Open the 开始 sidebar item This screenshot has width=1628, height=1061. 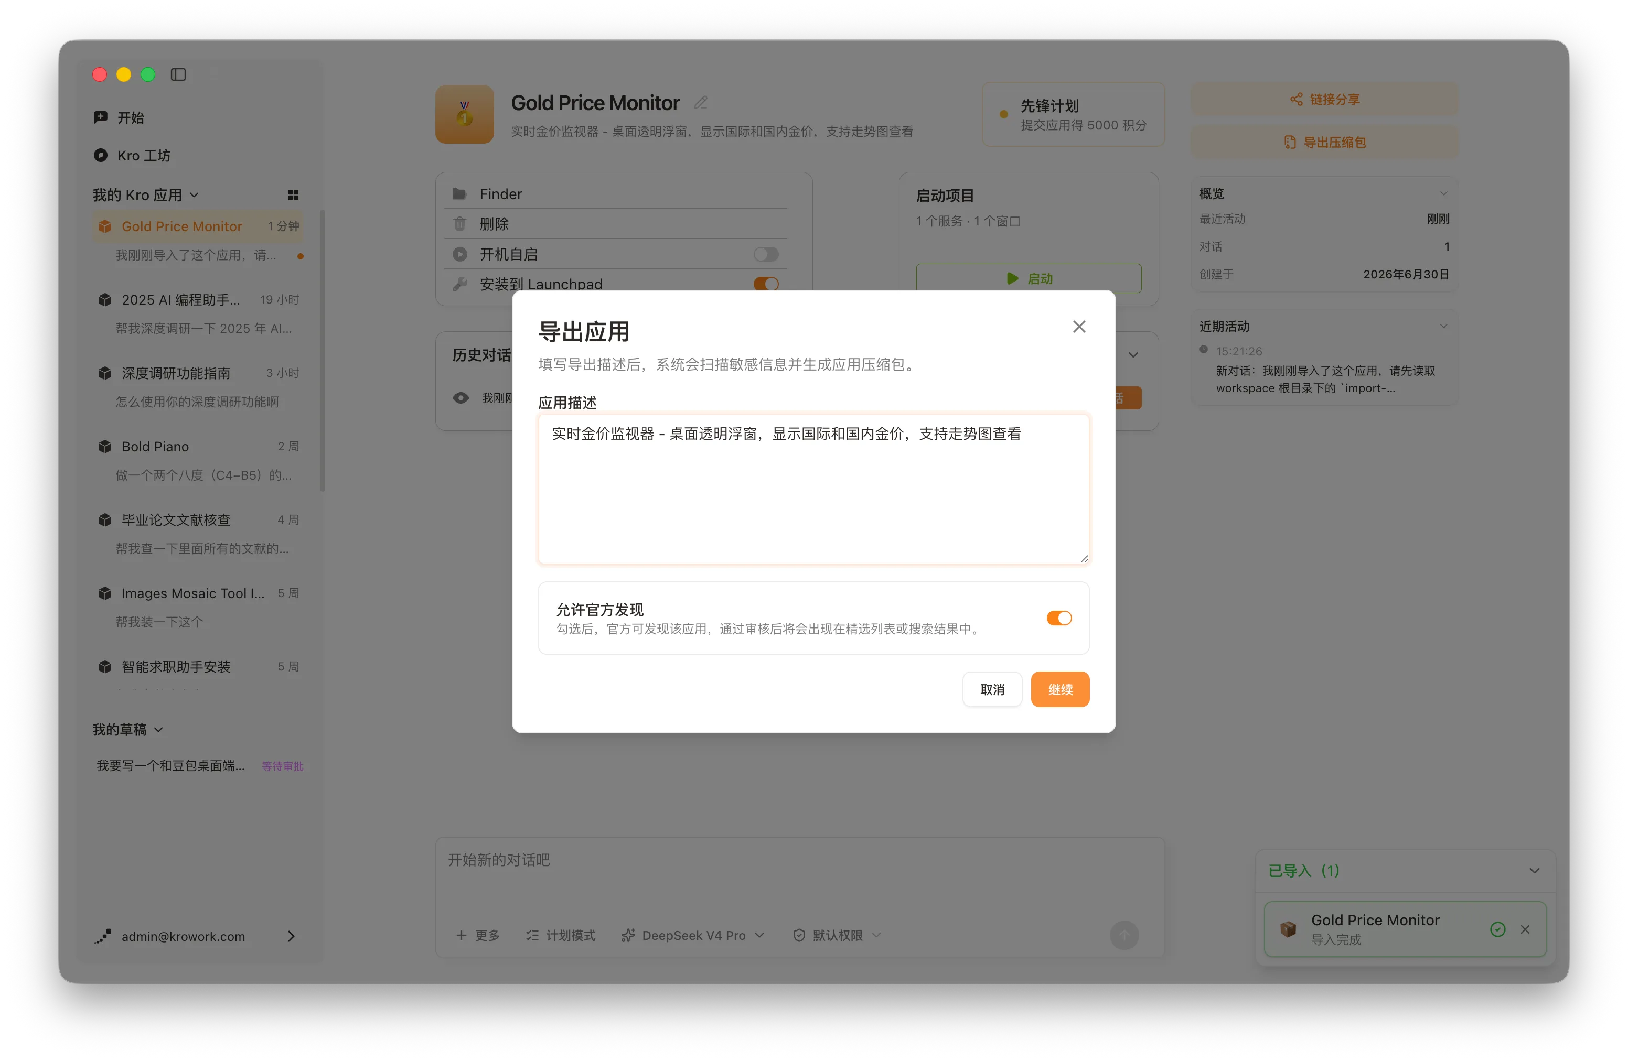pyautogui.click(x=198, y=117)
